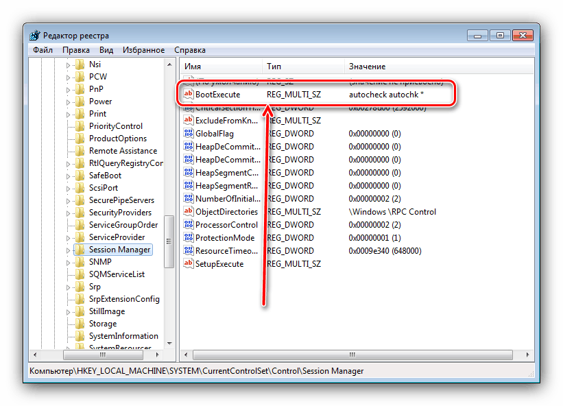Screen dimensions: 563x406
Task: Expand the ServiceProvider node
Action: point(68,238)
